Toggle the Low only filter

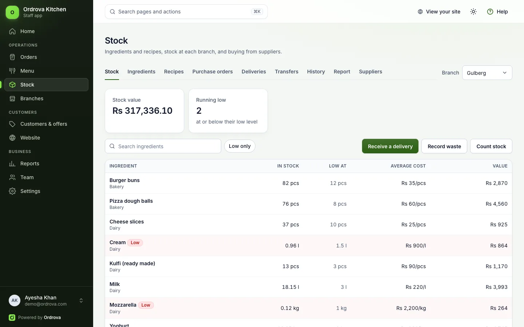[x=240, y=146]
